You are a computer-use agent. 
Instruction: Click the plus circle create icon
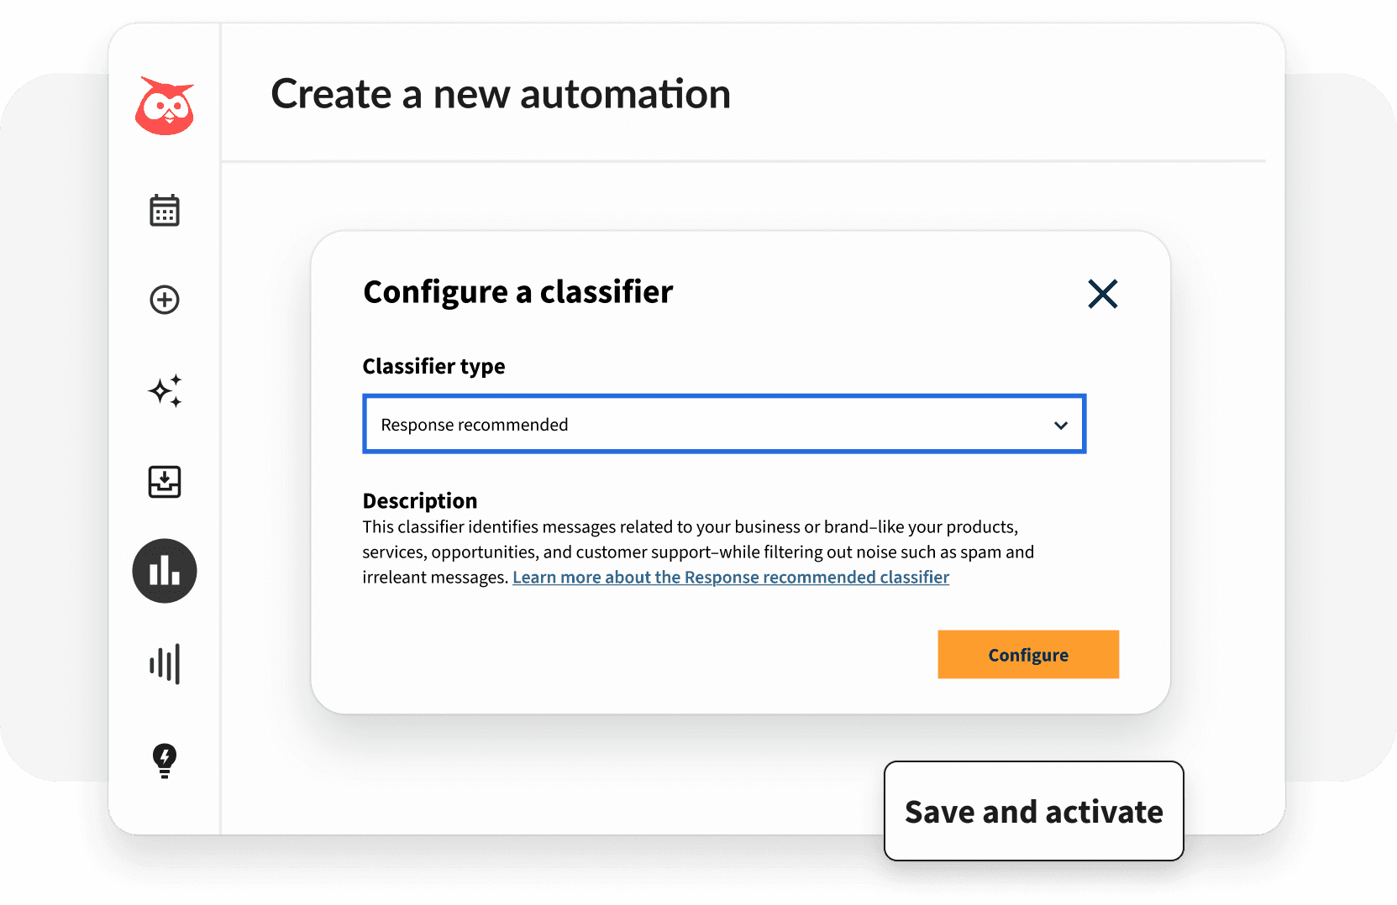click(x=165, y=300)
